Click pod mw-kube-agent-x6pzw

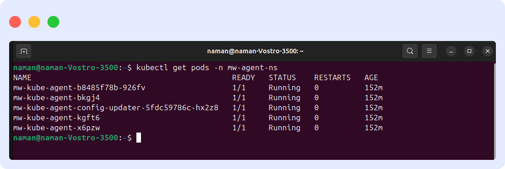pyautogui.click(x=57, y=128)
